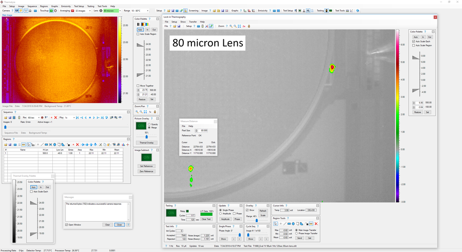Open the Emissivity menu in main menu bar

(66, 6)
